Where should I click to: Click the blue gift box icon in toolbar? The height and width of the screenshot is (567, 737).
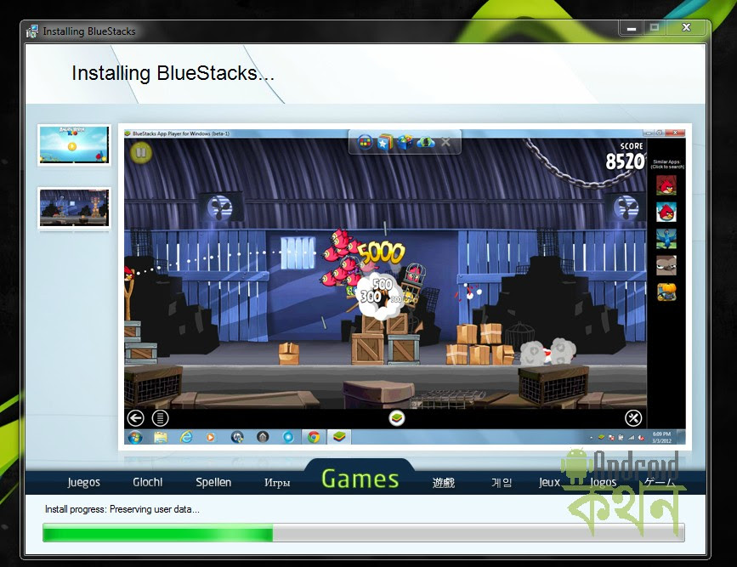click(x=405, y=142)
